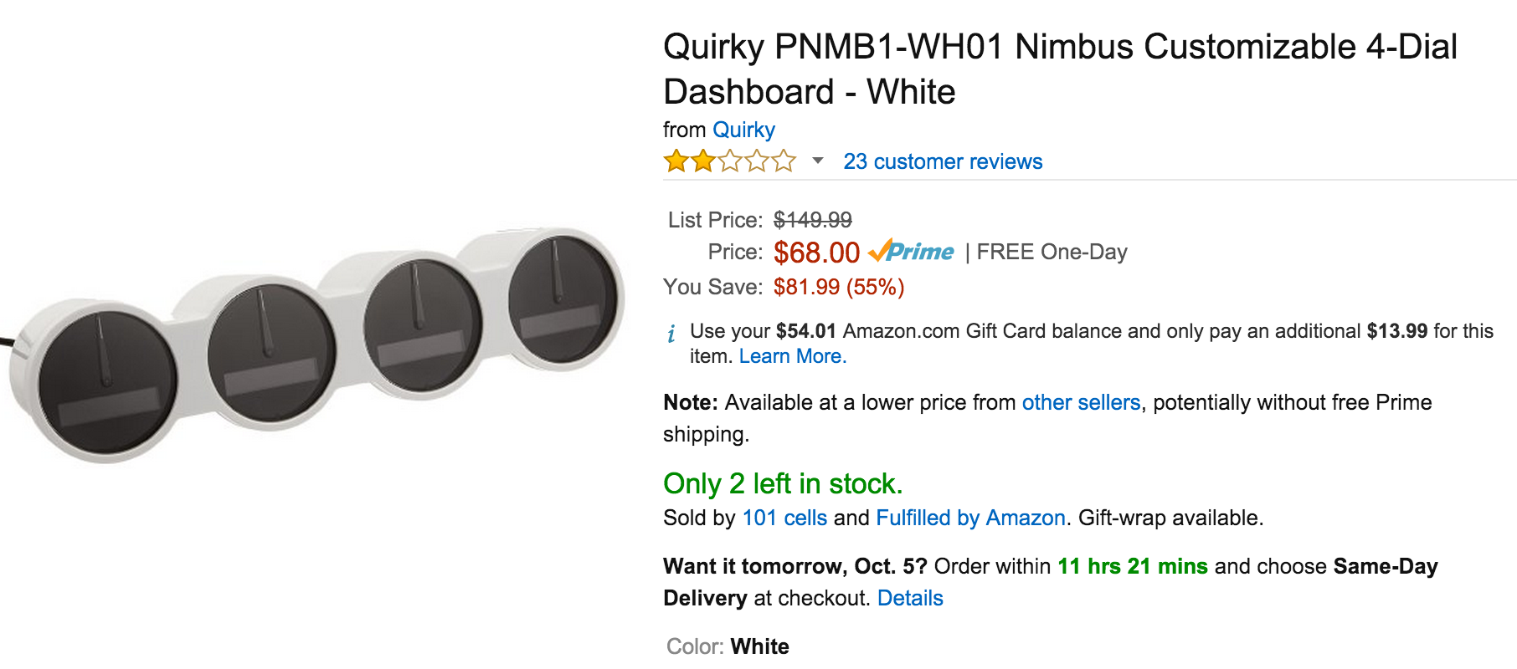Click the Color: White label
Image resolution: width=1517 pixels, height=669 pixels.
728,646
